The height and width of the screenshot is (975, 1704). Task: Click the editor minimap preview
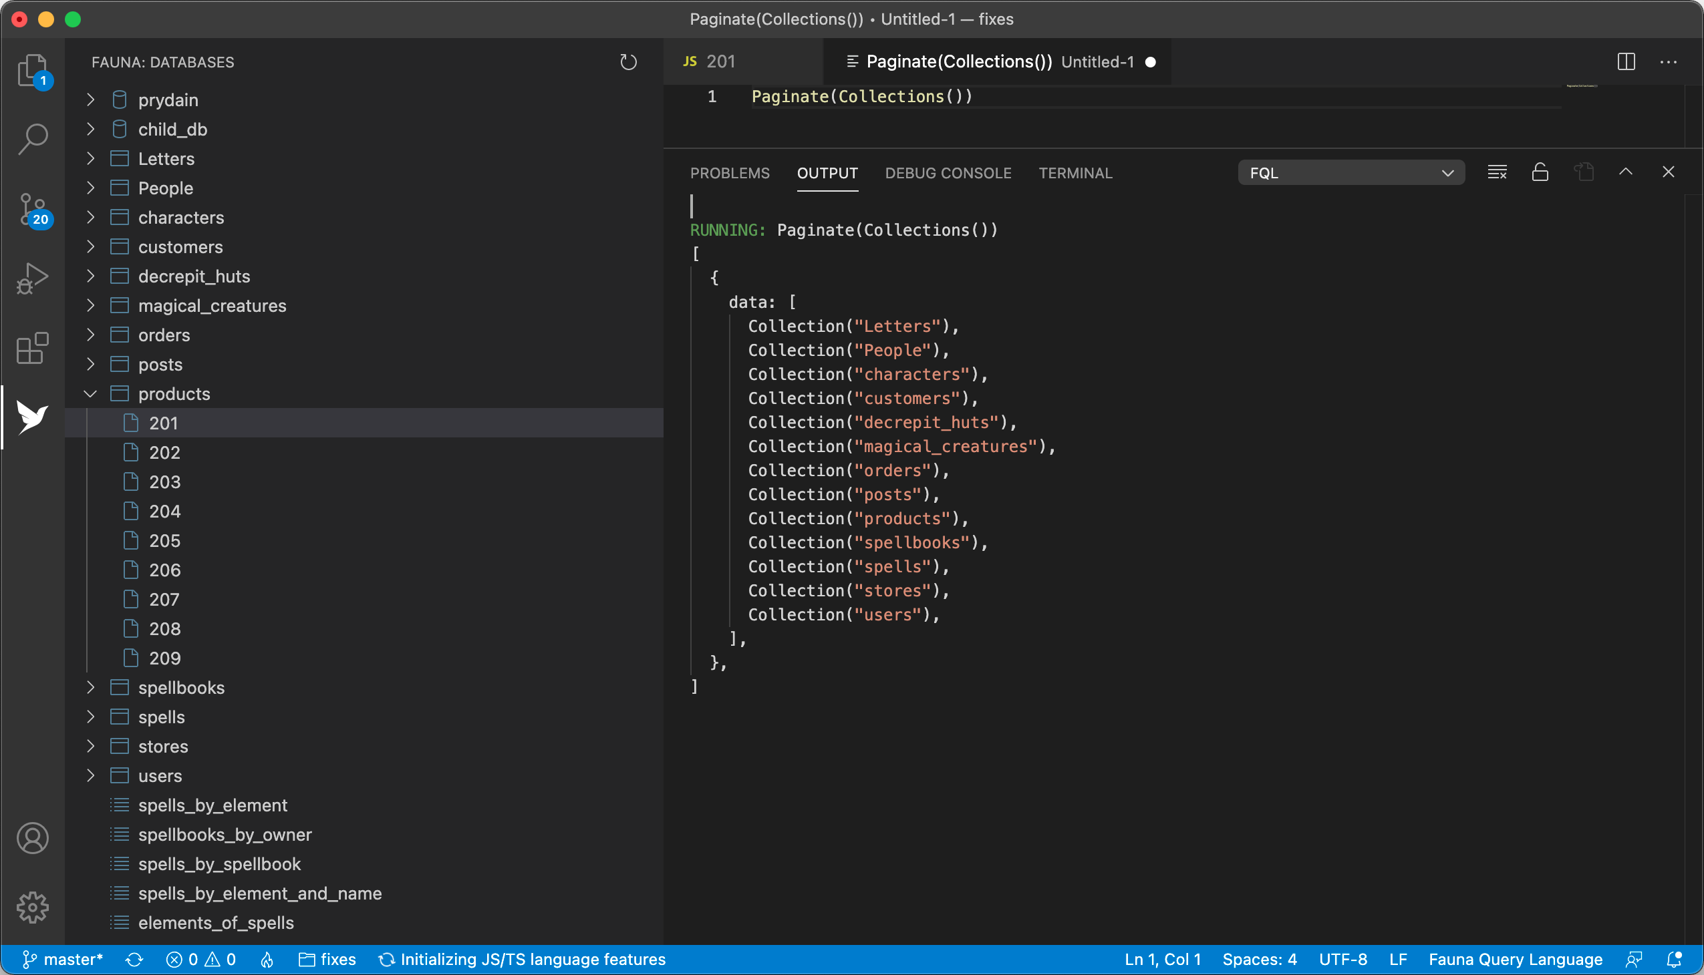[1581, 86]
